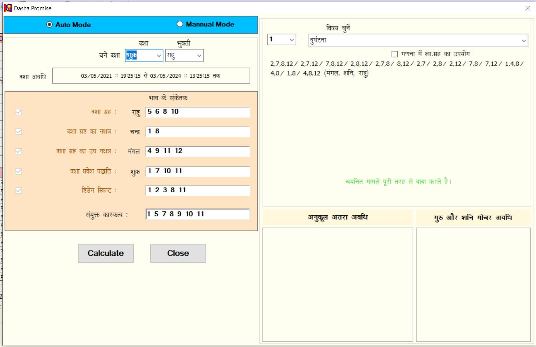Image resolution: width=536 pixels, height=347 pixels.
Task: Toggle the दशा ग्रह का नक्षत्र checkbox
Action: coord(18,131)
